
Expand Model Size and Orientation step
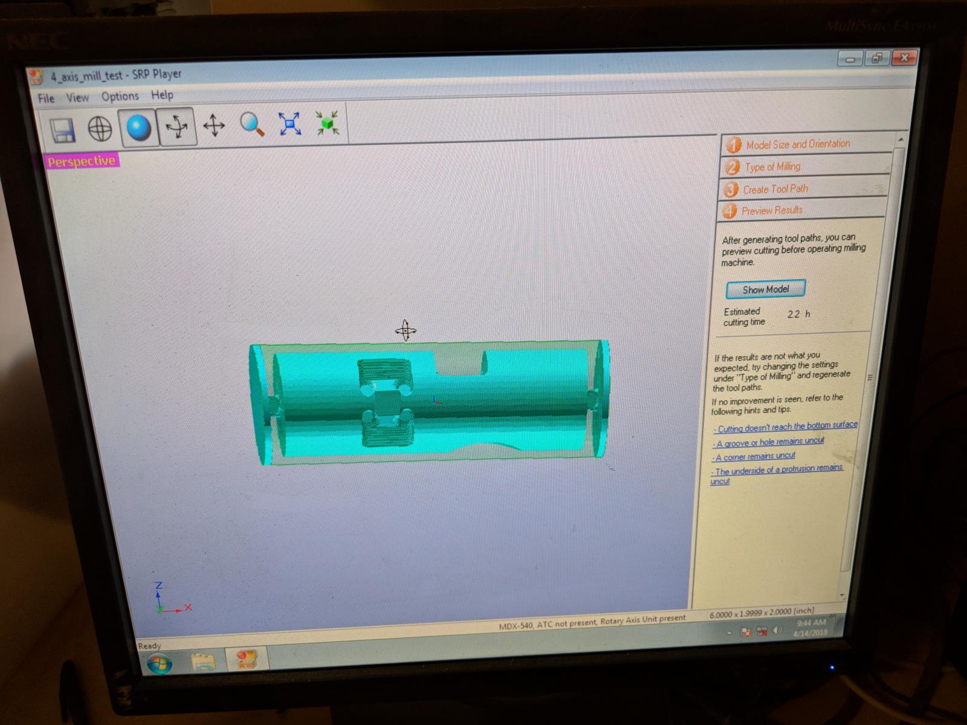798,144
